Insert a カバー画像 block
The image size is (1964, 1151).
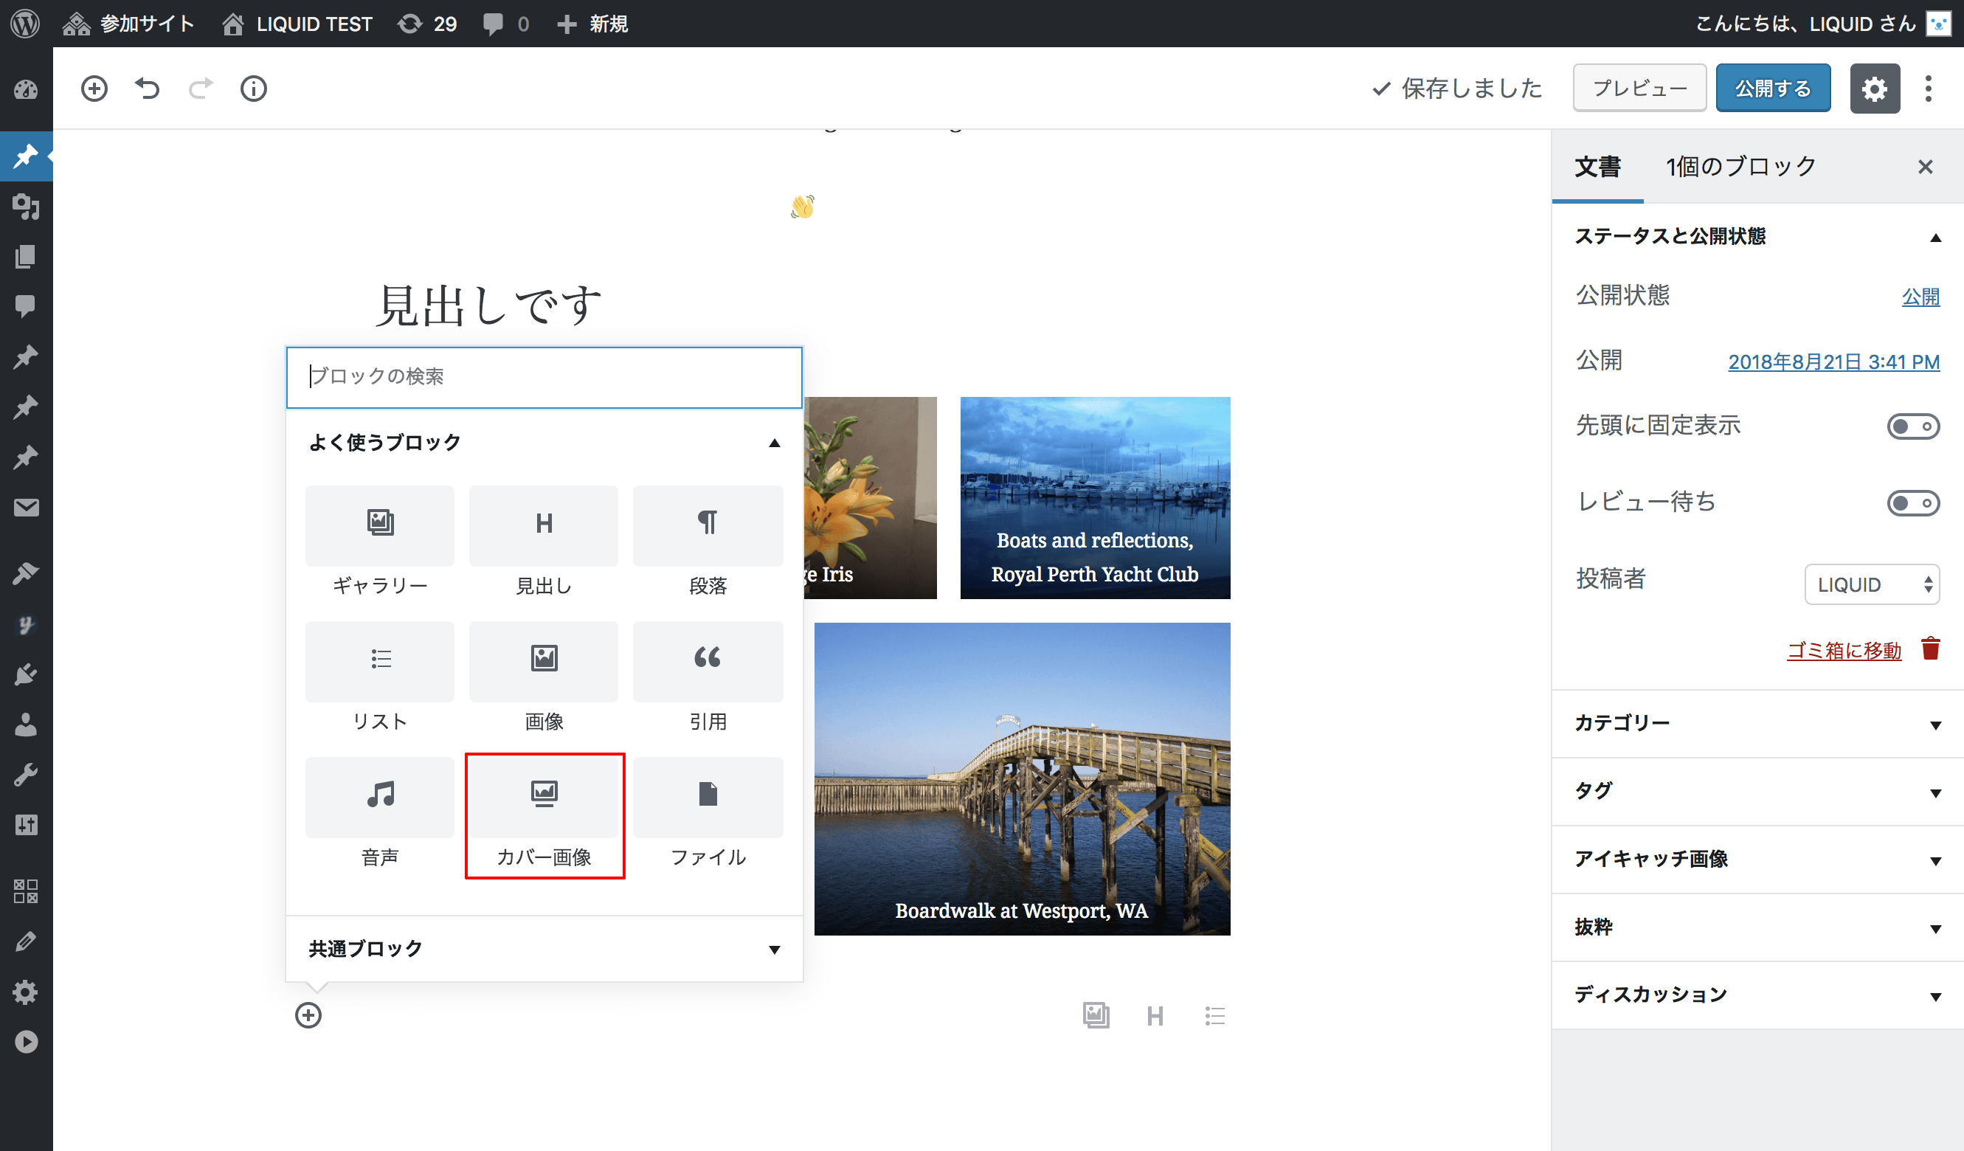click(x=543, y=815)
